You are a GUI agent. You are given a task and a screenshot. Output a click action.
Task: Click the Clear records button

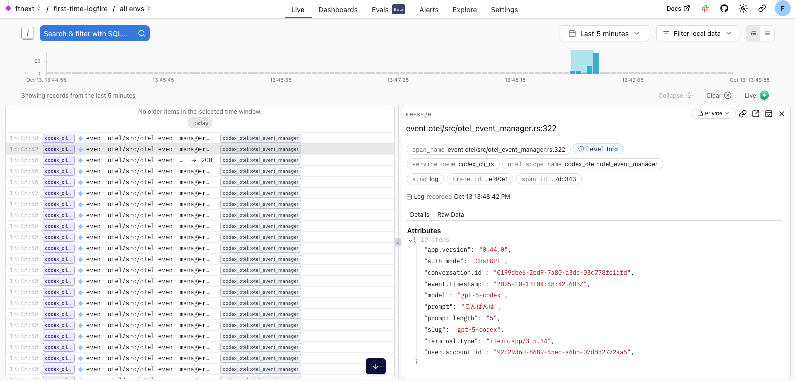718,96
